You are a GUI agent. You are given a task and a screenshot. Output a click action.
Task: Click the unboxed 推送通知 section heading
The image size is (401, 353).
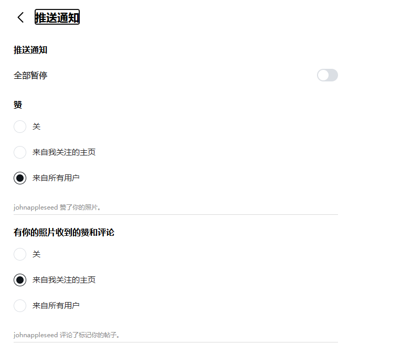[30, 50]
